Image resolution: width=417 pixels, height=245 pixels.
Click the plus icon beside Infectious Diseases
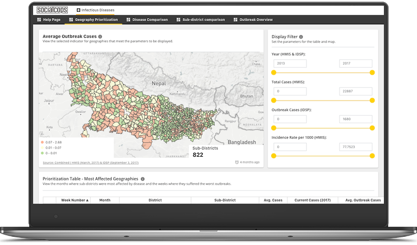[x=78, y=10]
